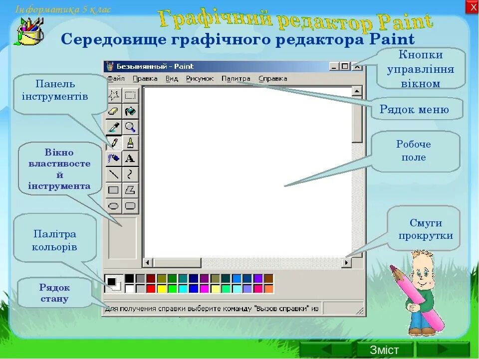479x359 pixels.
Task: Click the paint bucket logo top-left
Action: tap(29, 31)
